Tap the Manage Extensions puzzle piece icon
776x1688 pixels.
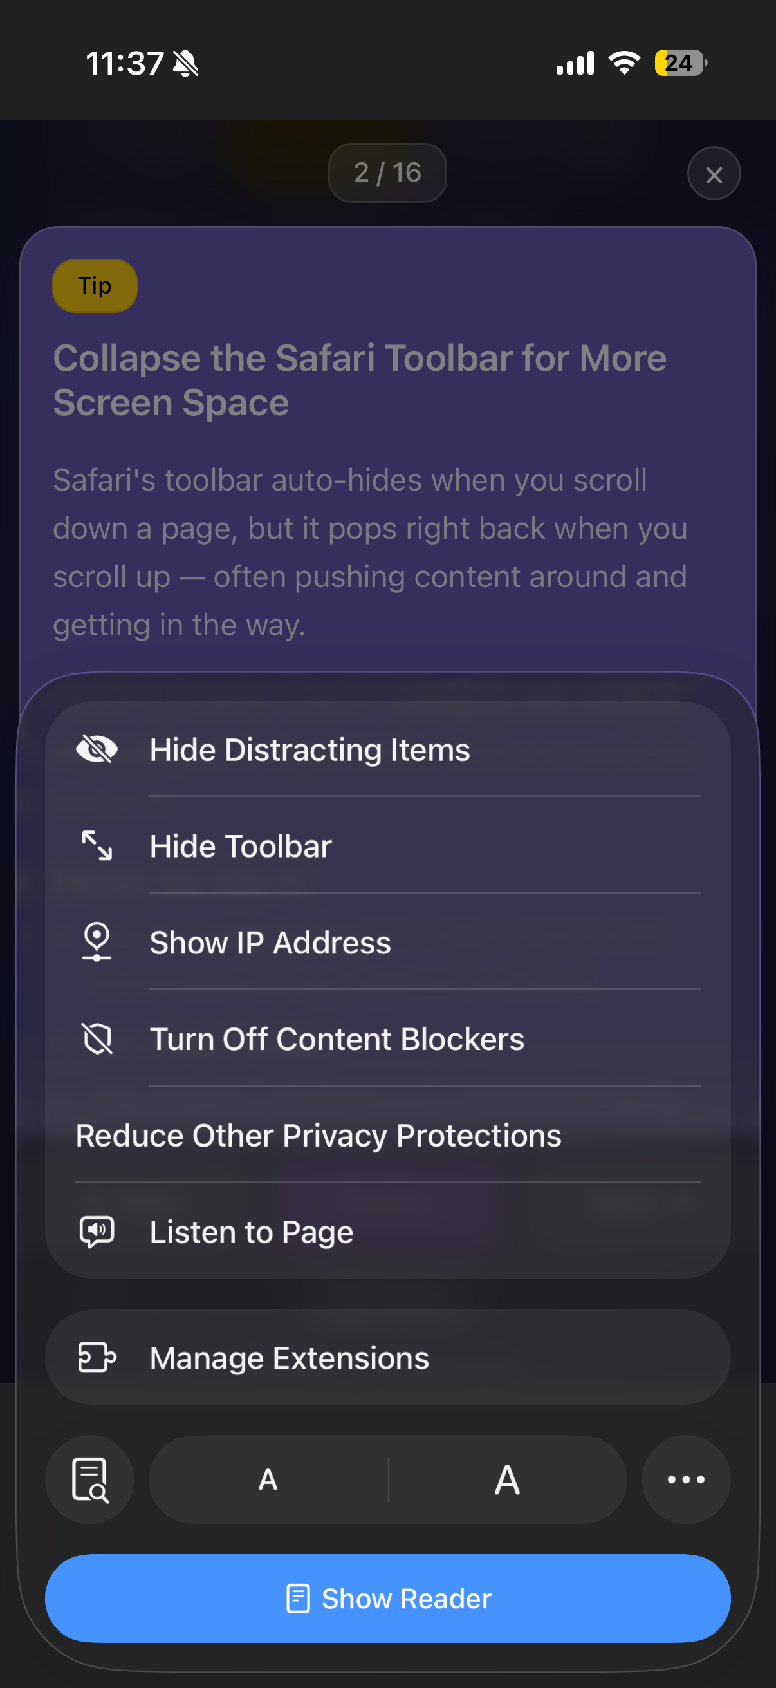pos(97,1358)
